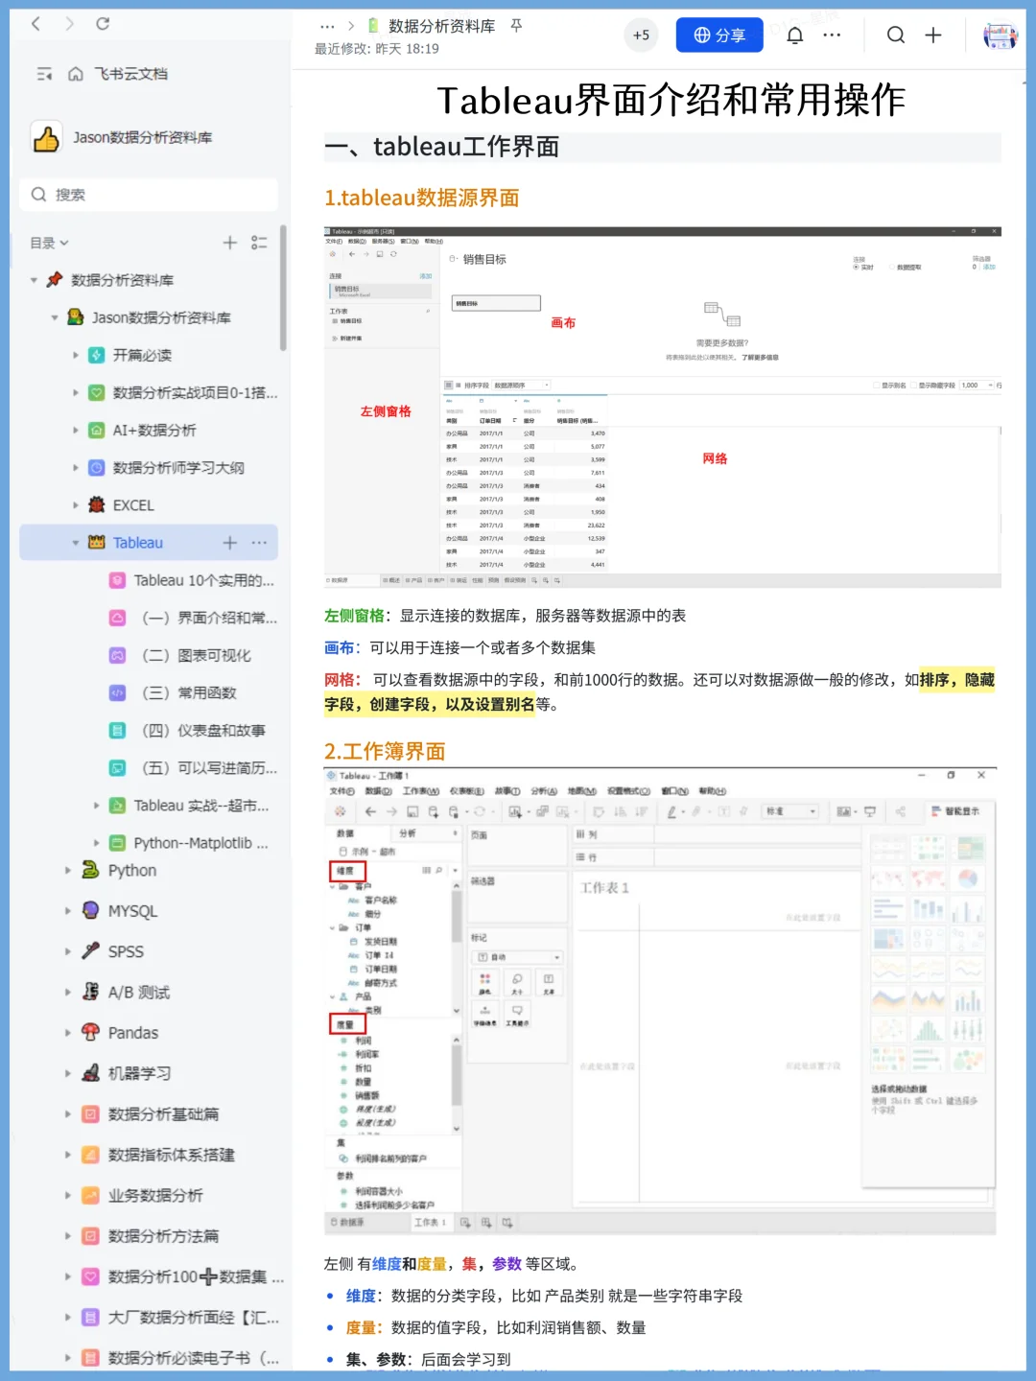Select the 一、tableau工作界面 heading
The width and height of the screenshot is (1036, 1381).
point(442,147)
